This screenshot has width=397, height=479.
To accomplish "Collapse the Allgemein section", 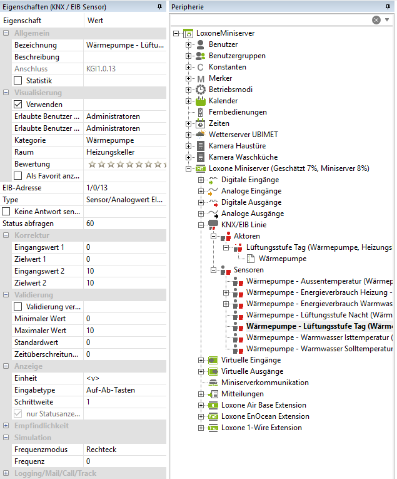I will [x=6, y=33].
